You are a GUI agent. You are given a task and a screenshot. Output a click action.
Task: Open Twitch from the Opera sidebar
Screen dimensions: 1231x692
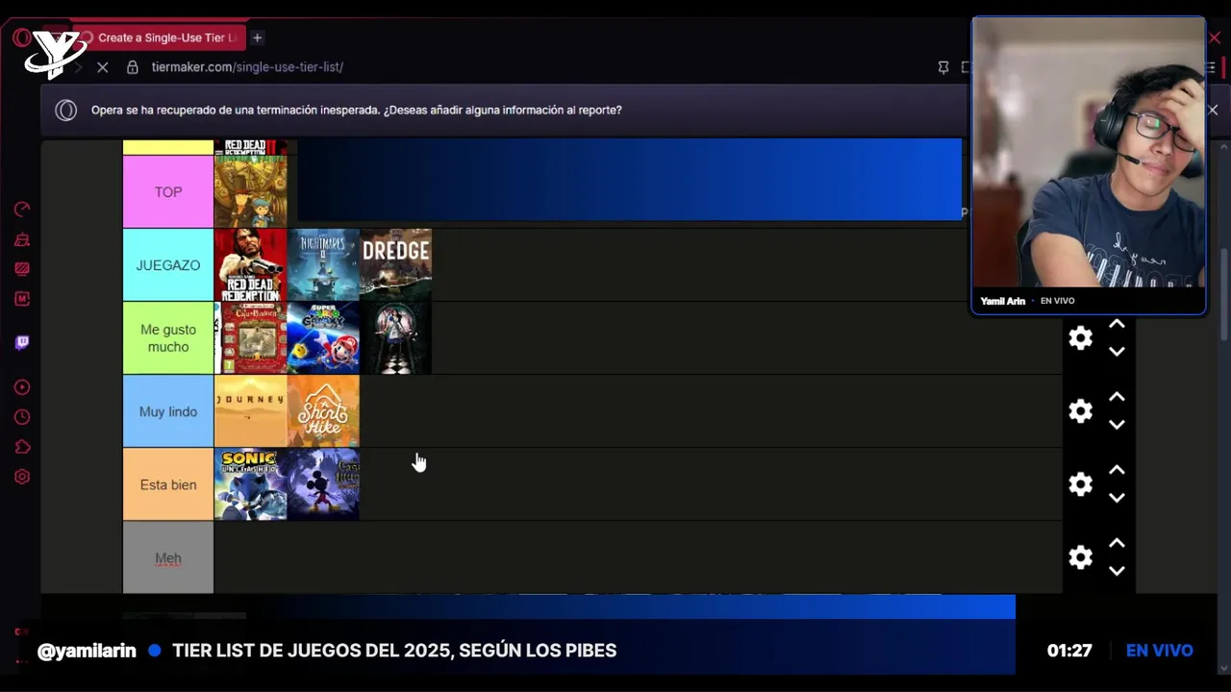[x=22, y=343]
